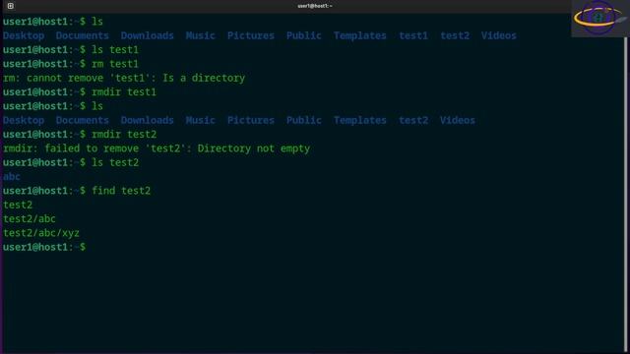Select the "Directory not empty" rmdir error line
Viewport: 630px width, 354px height.
click(157, 148)
